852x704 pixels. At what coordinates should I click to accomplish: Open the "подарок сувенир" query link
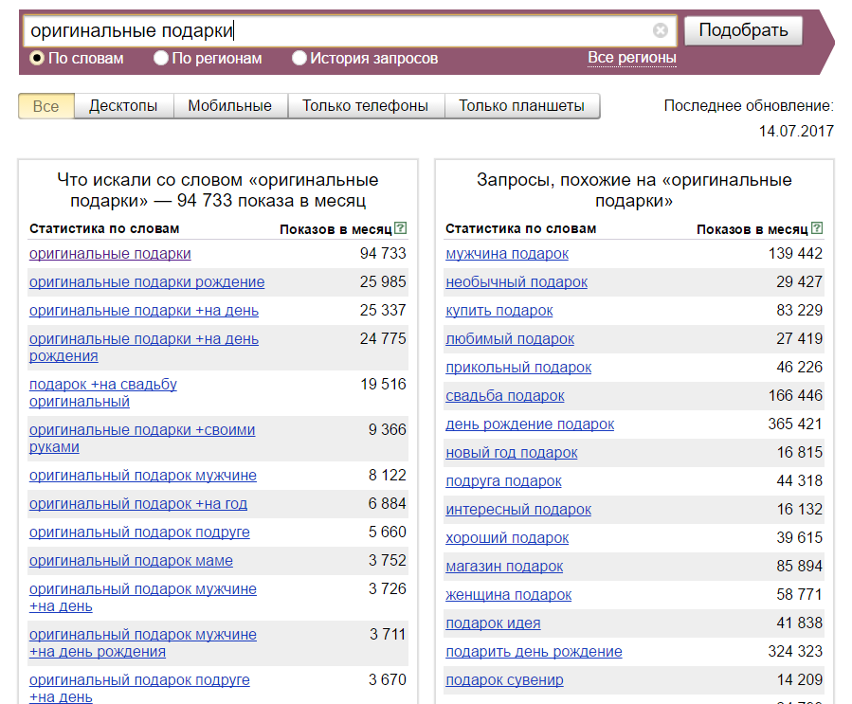[x=504, y=680]
